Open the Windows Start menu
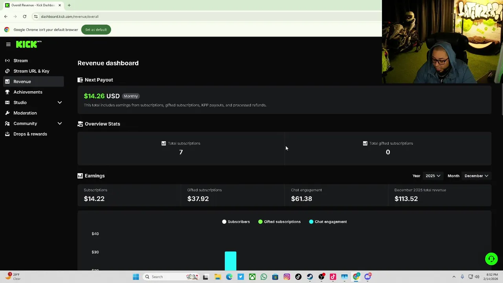Image resolution: width=503 pixels, height=283 pixels. 136,277
